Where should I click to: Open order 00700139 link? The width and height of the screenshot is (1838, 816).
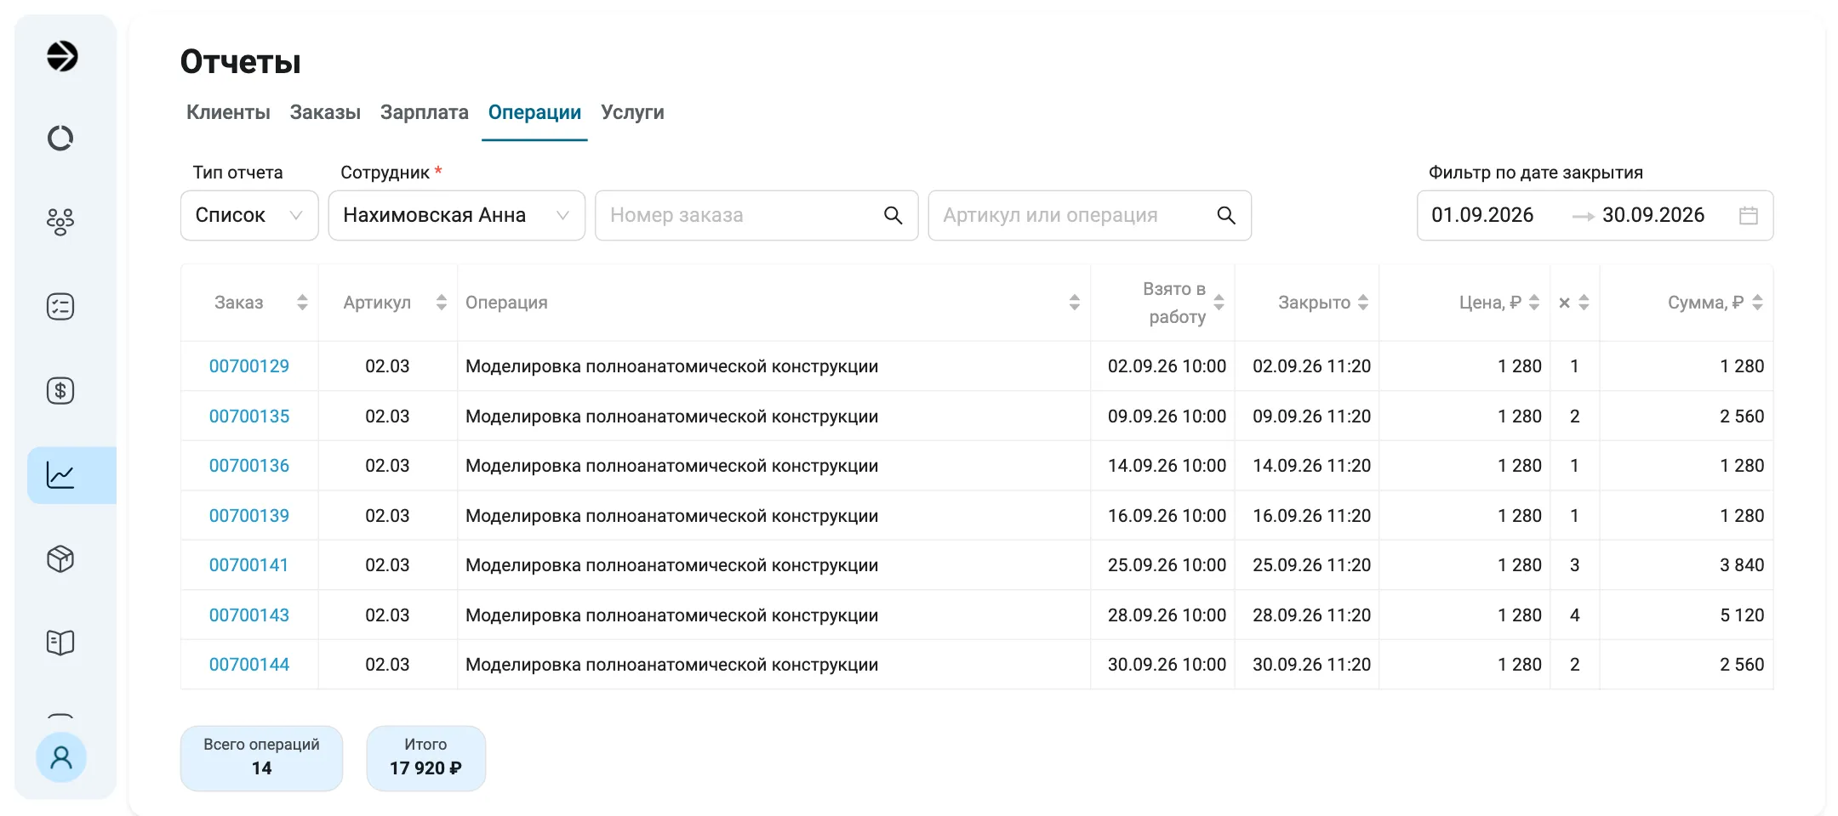249,516
